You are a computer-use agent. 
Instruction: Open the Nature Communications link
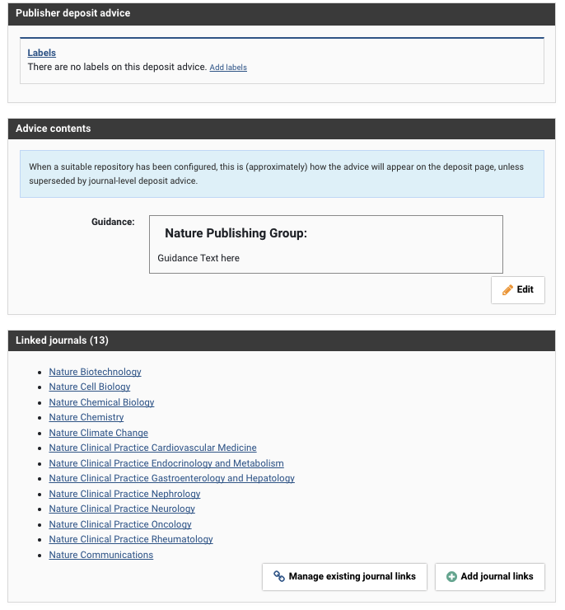pos(101,555)
